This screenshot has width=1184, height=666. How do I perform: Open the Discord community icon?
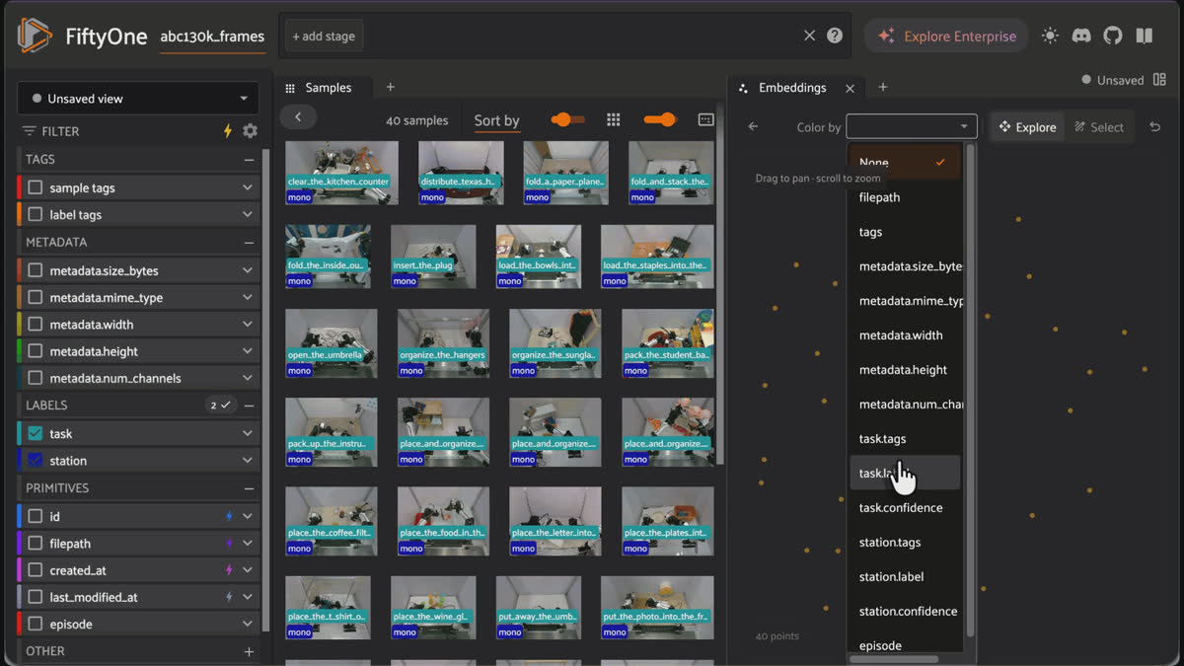click(1081, 36)
